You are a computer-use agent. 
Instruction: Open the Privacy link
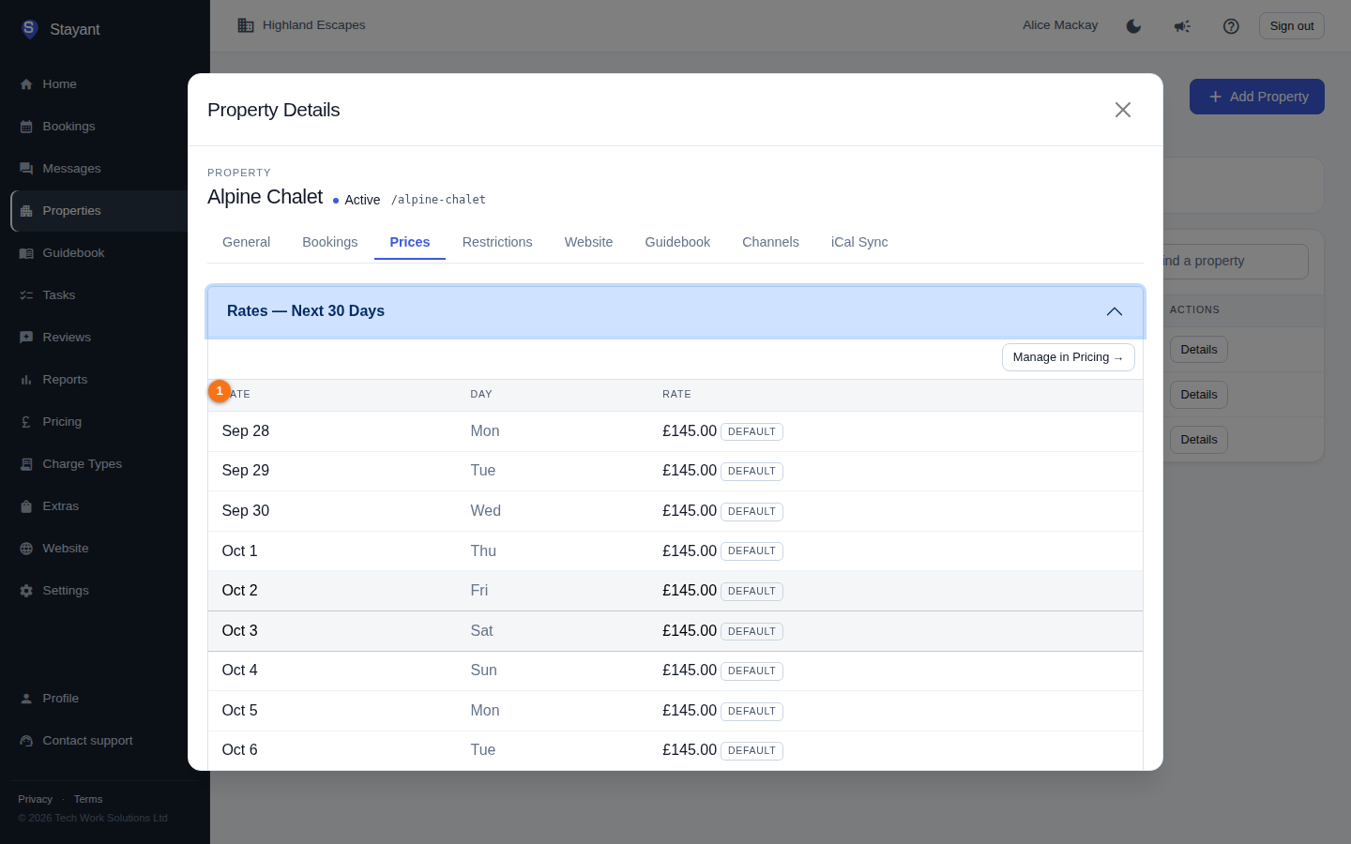coord(35,799)
